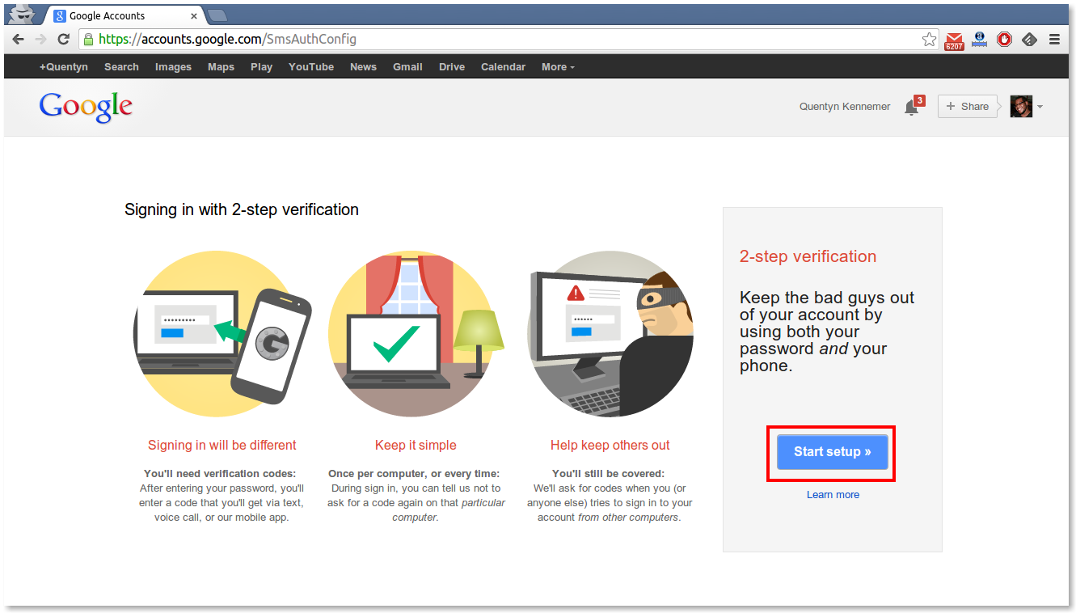
Task: Open +Quentyn in the Google bar
Action: 64,67
